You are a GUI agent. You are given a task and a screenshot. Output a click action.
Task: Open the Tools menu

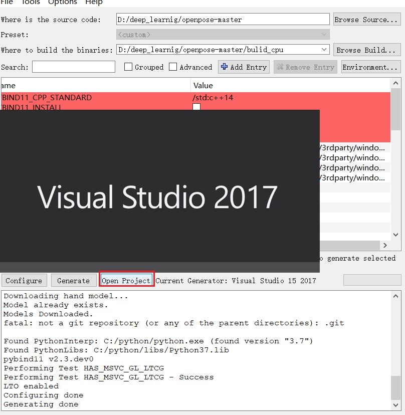point(30,3)
